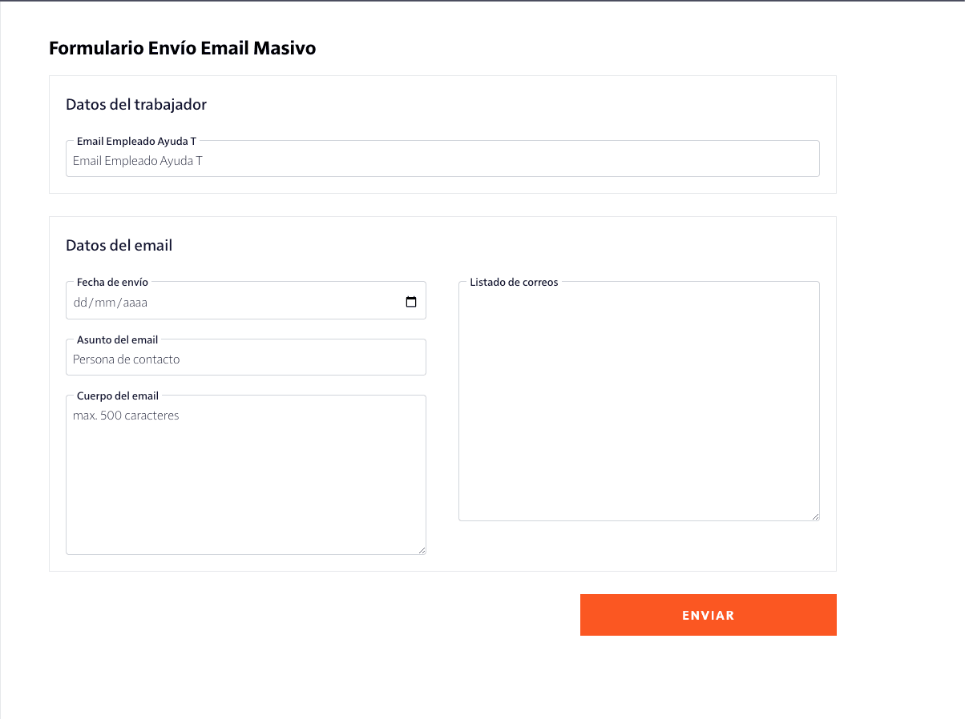Open the calendar picker for Fecha de envío

click(x=411, y=303)
